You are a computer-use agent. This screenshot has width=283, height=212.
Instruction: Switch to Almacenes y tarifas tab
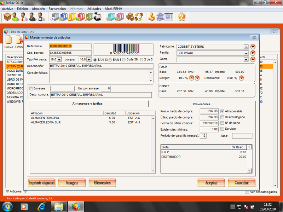pos(87,104)
